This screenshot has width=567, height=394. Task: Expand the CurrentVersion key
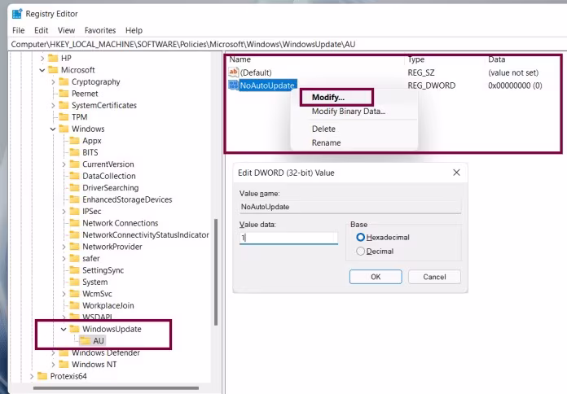[64, 164]
